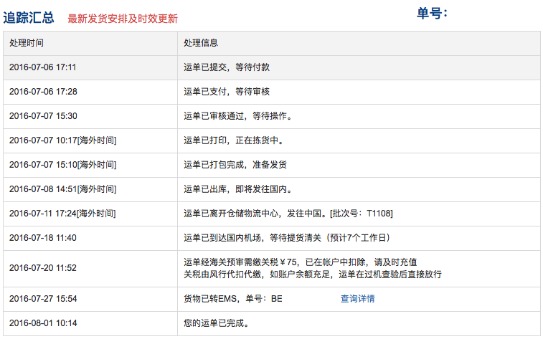Click the 处理时间 column header
Viewport: 543px width, 339px height.
tap(27, 43)
